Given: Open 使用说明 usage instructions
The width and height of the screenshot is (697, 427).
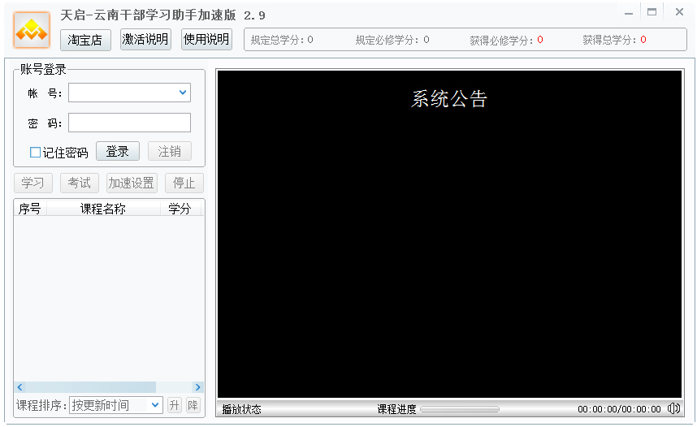Looking at the screenshot, I should point(206,40).
